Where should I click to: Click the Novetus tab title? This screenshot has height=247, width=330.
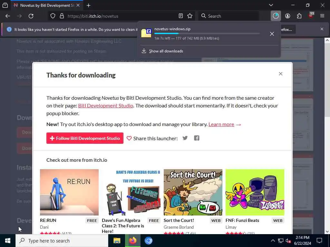[x=47, y=5]
